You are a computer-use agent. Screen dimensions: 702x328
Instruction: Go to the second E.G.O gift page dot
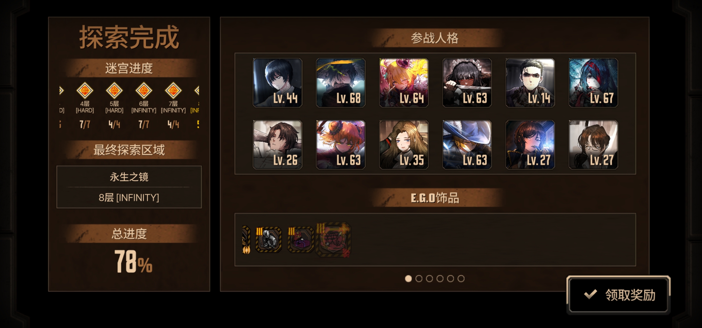click(419, 278)
